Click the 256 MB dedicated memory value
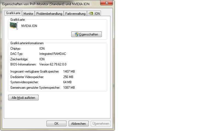The width and height of the screenshot is (210, 131). point(68,77)
